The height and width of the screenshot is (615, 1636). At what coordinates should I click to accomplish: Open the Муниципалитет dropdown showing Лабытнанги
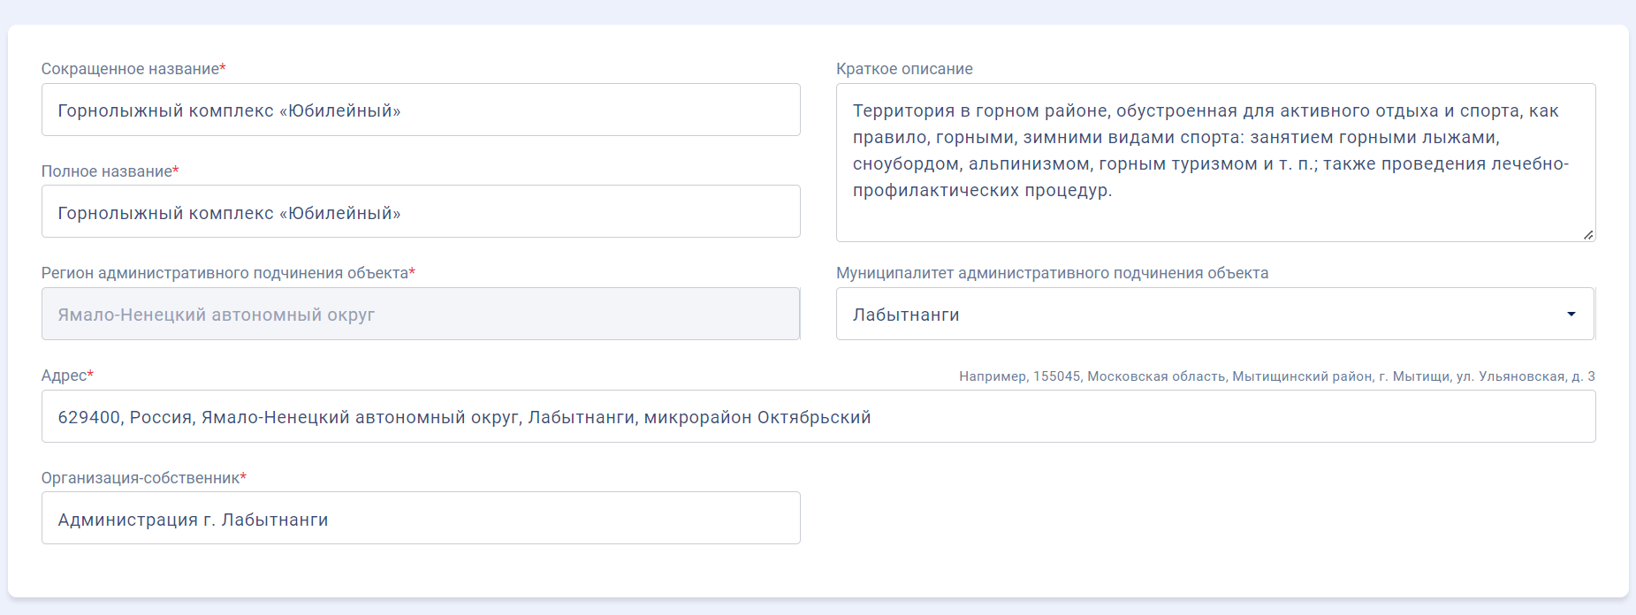point(1215,314)
